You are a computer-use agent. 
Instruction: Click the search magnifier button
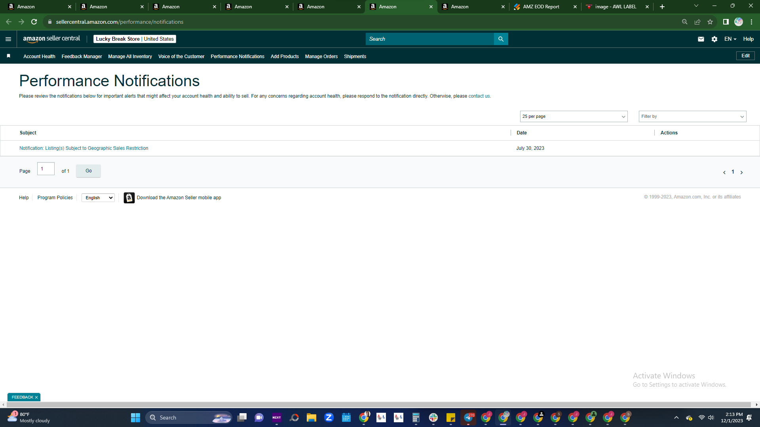501,39
